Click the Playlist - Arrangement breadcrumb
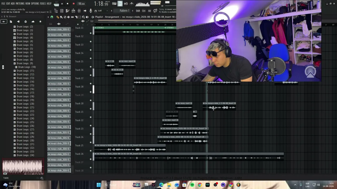The width and height of the screenshot is (337, 189). (107, 17)
